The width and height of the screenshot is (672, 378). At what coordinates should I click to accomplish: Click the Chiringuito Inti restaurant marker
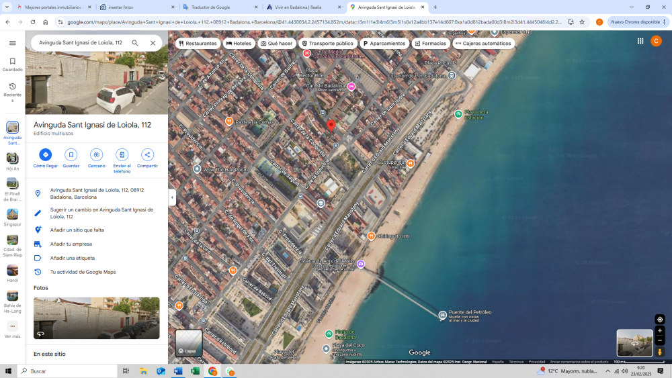371,236
